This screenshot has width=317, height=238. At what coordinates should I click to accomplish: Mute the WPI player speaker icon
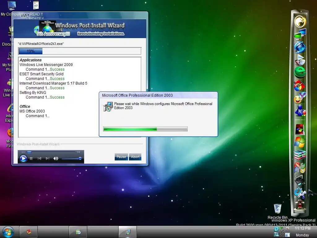(56, 158)
